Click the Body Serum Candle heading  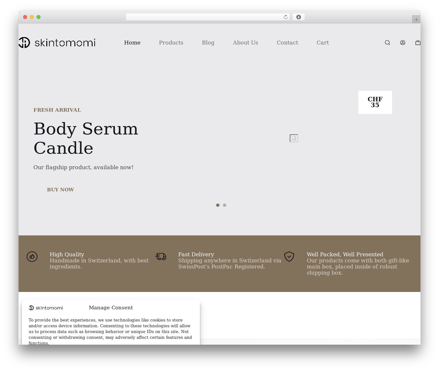click(x=86, y=138)
